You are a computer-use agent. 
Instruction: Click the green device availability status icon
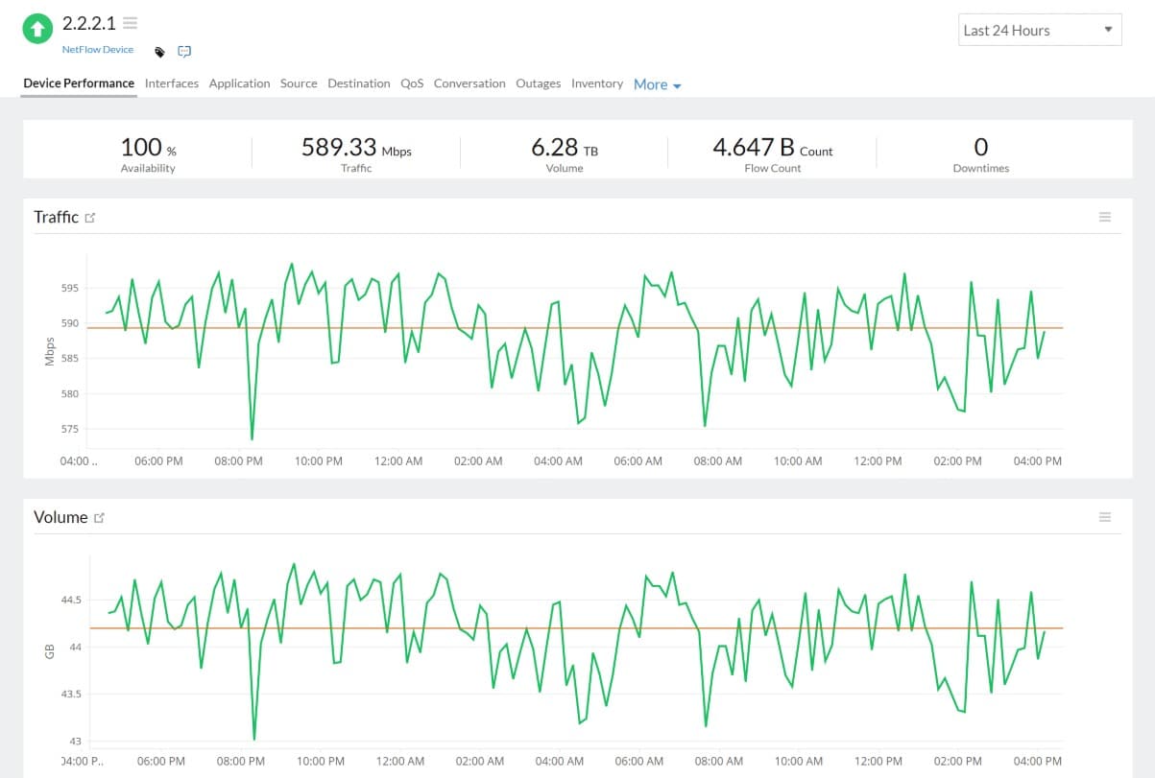[x=37, y=29]
